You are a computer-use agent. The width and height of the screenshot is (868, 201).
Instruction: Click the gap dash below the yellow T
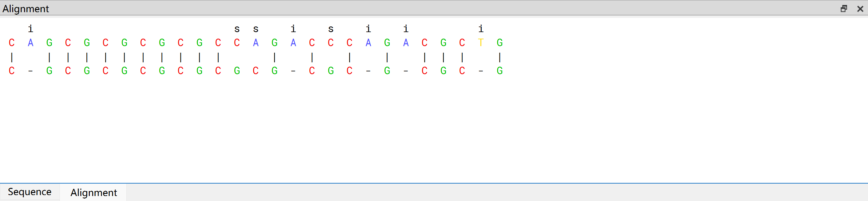coord(481,71)
